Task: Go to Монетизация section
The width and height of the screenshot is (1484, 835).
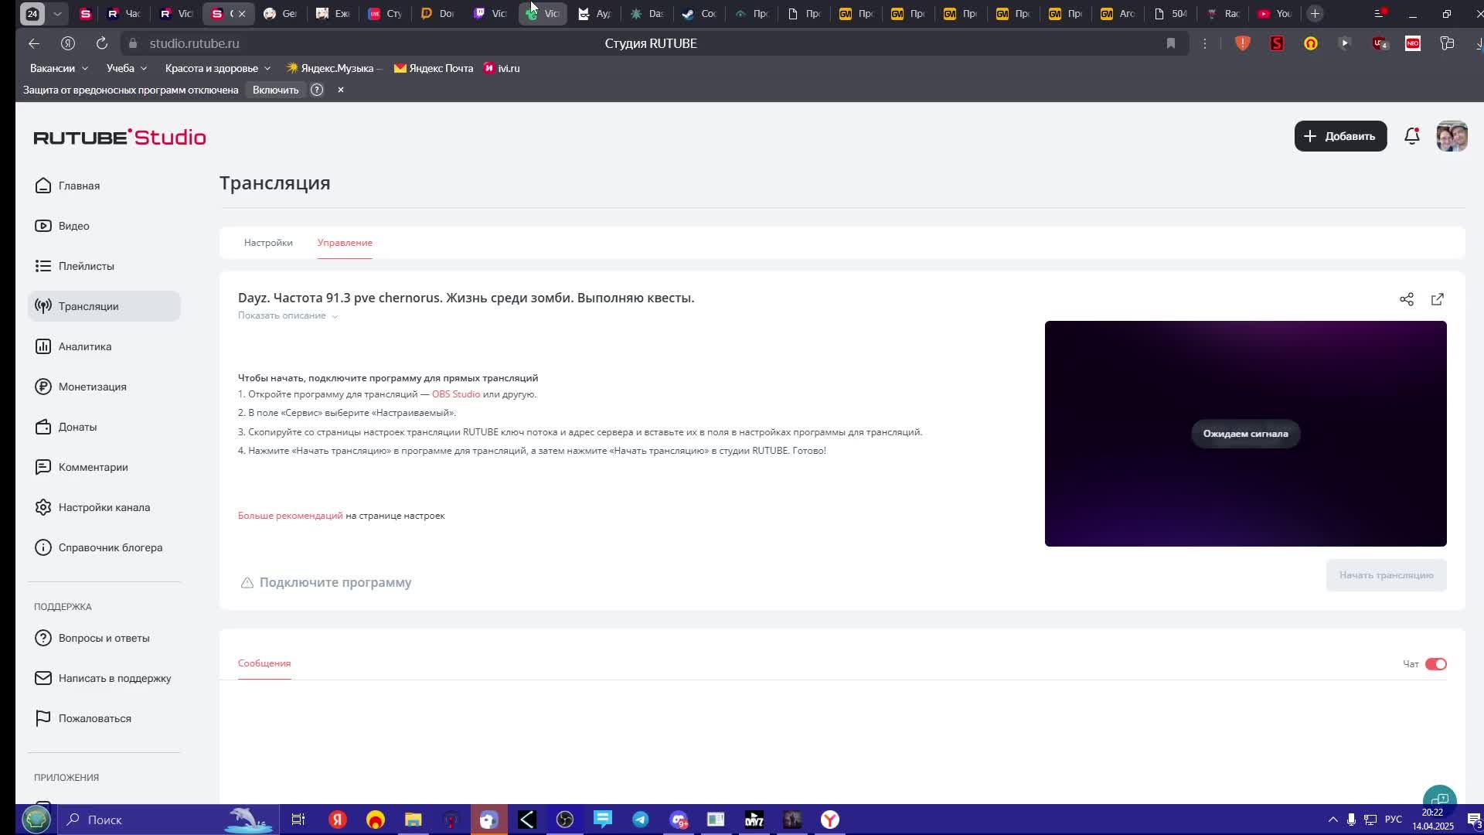Action: tap(92, 387)
